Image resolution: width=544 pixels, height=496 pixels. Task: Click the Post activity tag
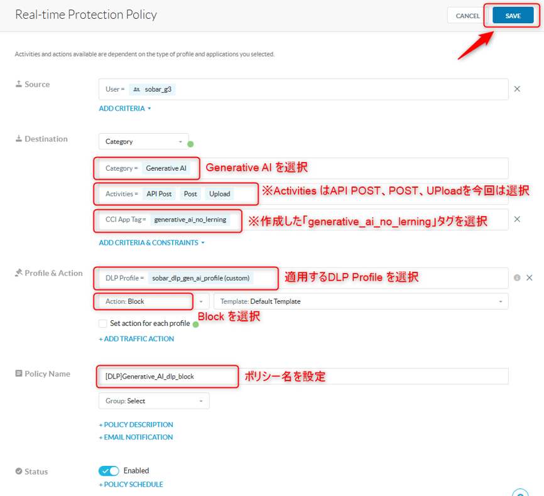point(190,194)
